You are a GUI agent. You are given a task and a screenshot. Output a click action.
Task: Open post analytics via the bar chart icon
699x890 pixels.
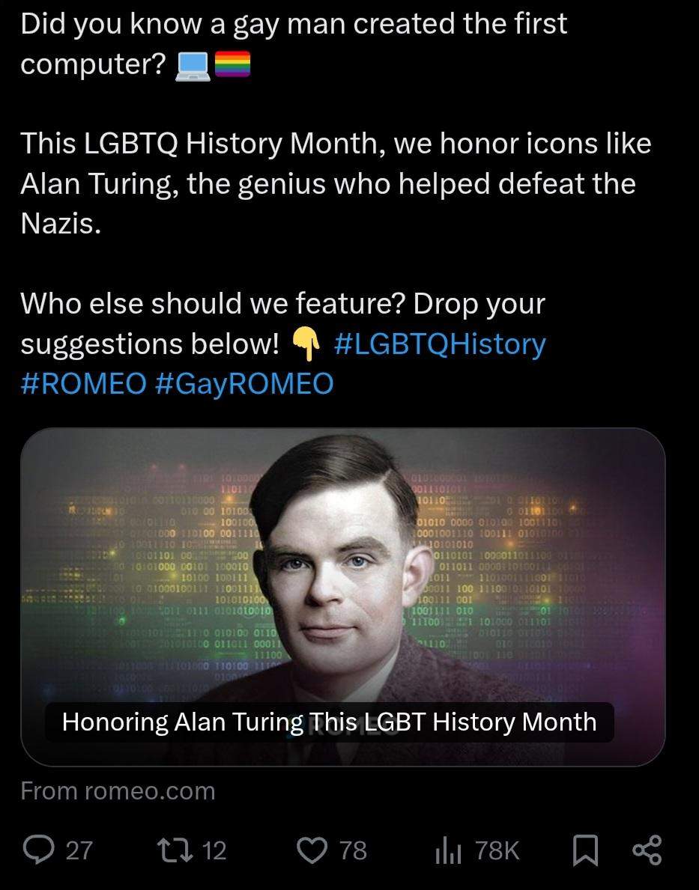[449, 850]
